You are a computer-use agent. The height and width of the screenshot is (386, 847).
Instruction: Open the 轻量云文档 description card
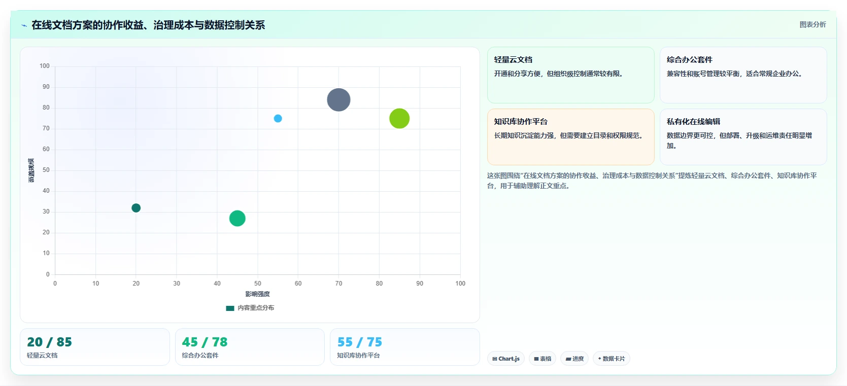[x=570, y=75]
